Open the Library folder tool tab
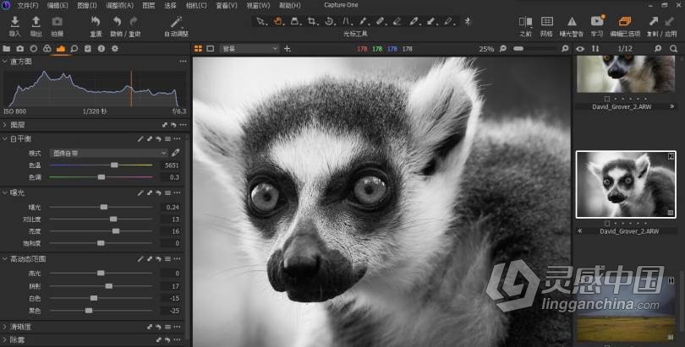This screenshot has height=347, width=685. 7,49
